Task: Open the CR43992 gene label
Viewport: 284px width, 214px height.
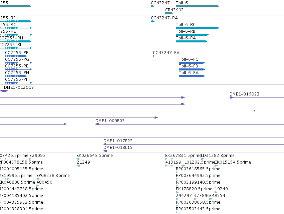Action: [x=174, y=10]
